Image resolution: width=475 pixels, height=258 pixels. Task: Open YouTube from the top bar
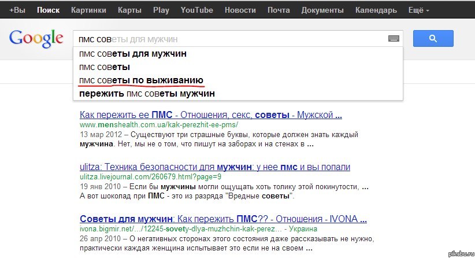(x=196, y=10)
